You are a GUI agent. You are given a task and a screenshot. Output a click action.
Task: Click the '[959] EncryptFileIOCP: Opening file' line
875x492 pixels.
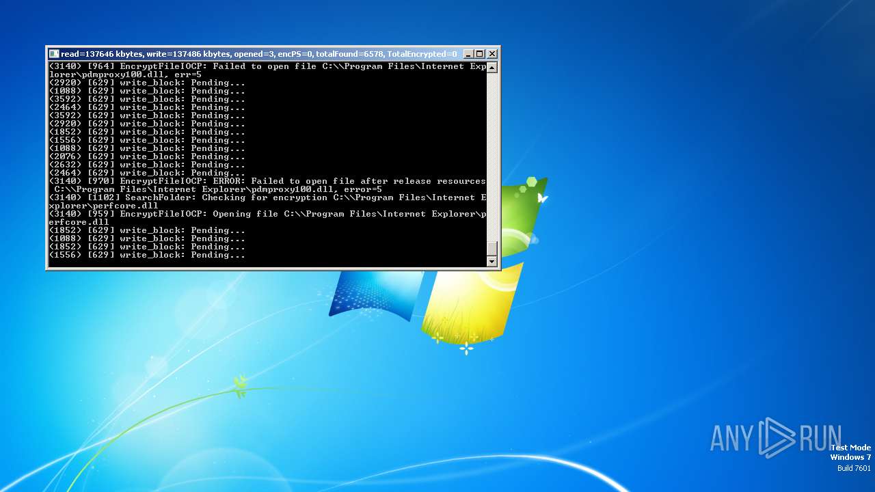(267, 214)
